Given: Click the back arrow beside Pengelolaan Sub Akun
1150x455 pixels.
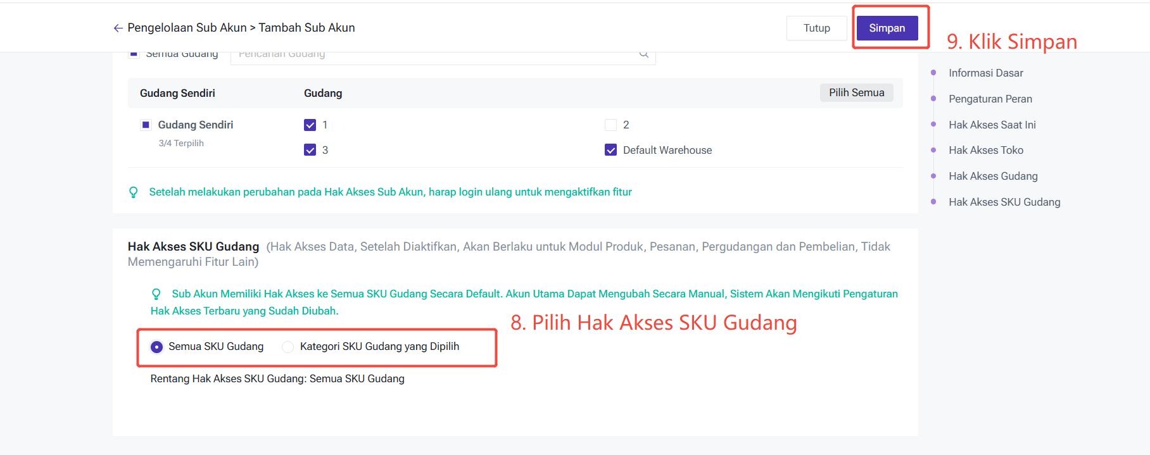Looking at the screenshot, I should [118, 28].
